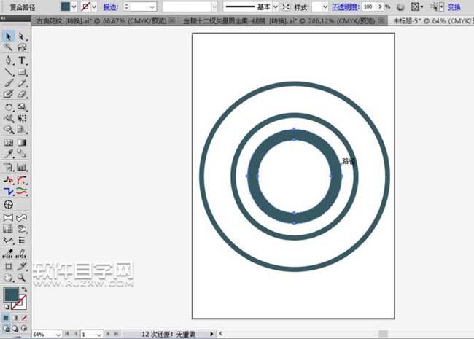Select the Hand tool
The image size is (474, 339).
click(9, 278)
